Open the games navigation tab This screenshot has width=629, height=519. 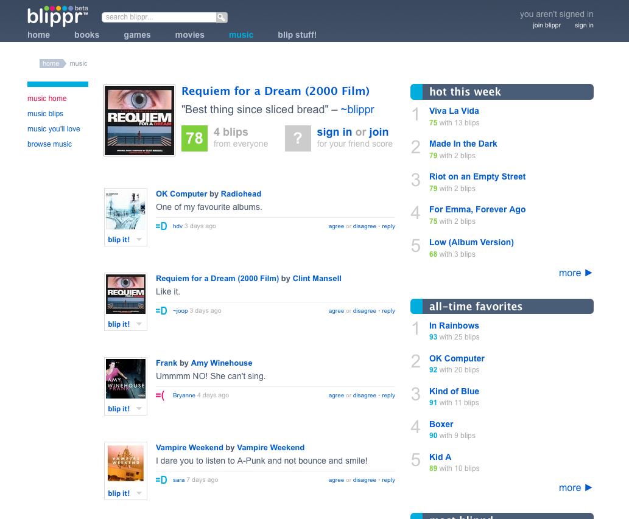[x=137, y=35]
